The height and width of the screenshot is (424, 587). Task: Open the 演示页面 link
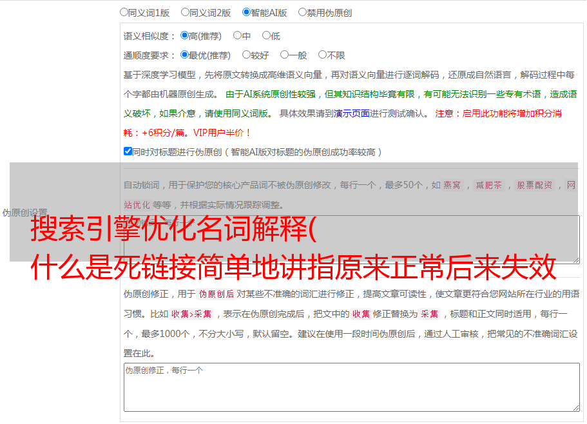(x=352, y=113)
